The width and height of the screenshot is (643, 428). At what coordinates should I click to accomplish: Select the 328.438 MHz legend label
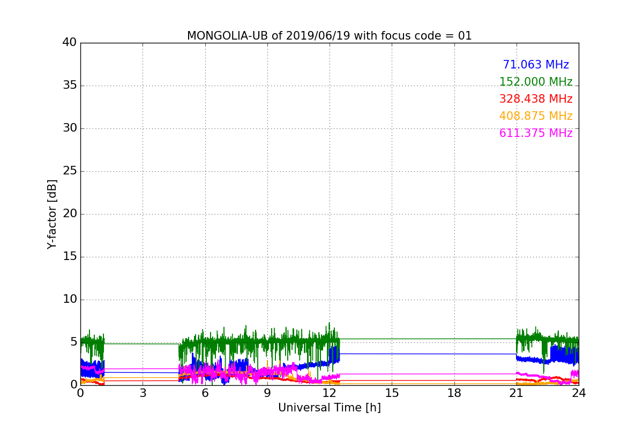pyautogui.click(x=536, y=99)
